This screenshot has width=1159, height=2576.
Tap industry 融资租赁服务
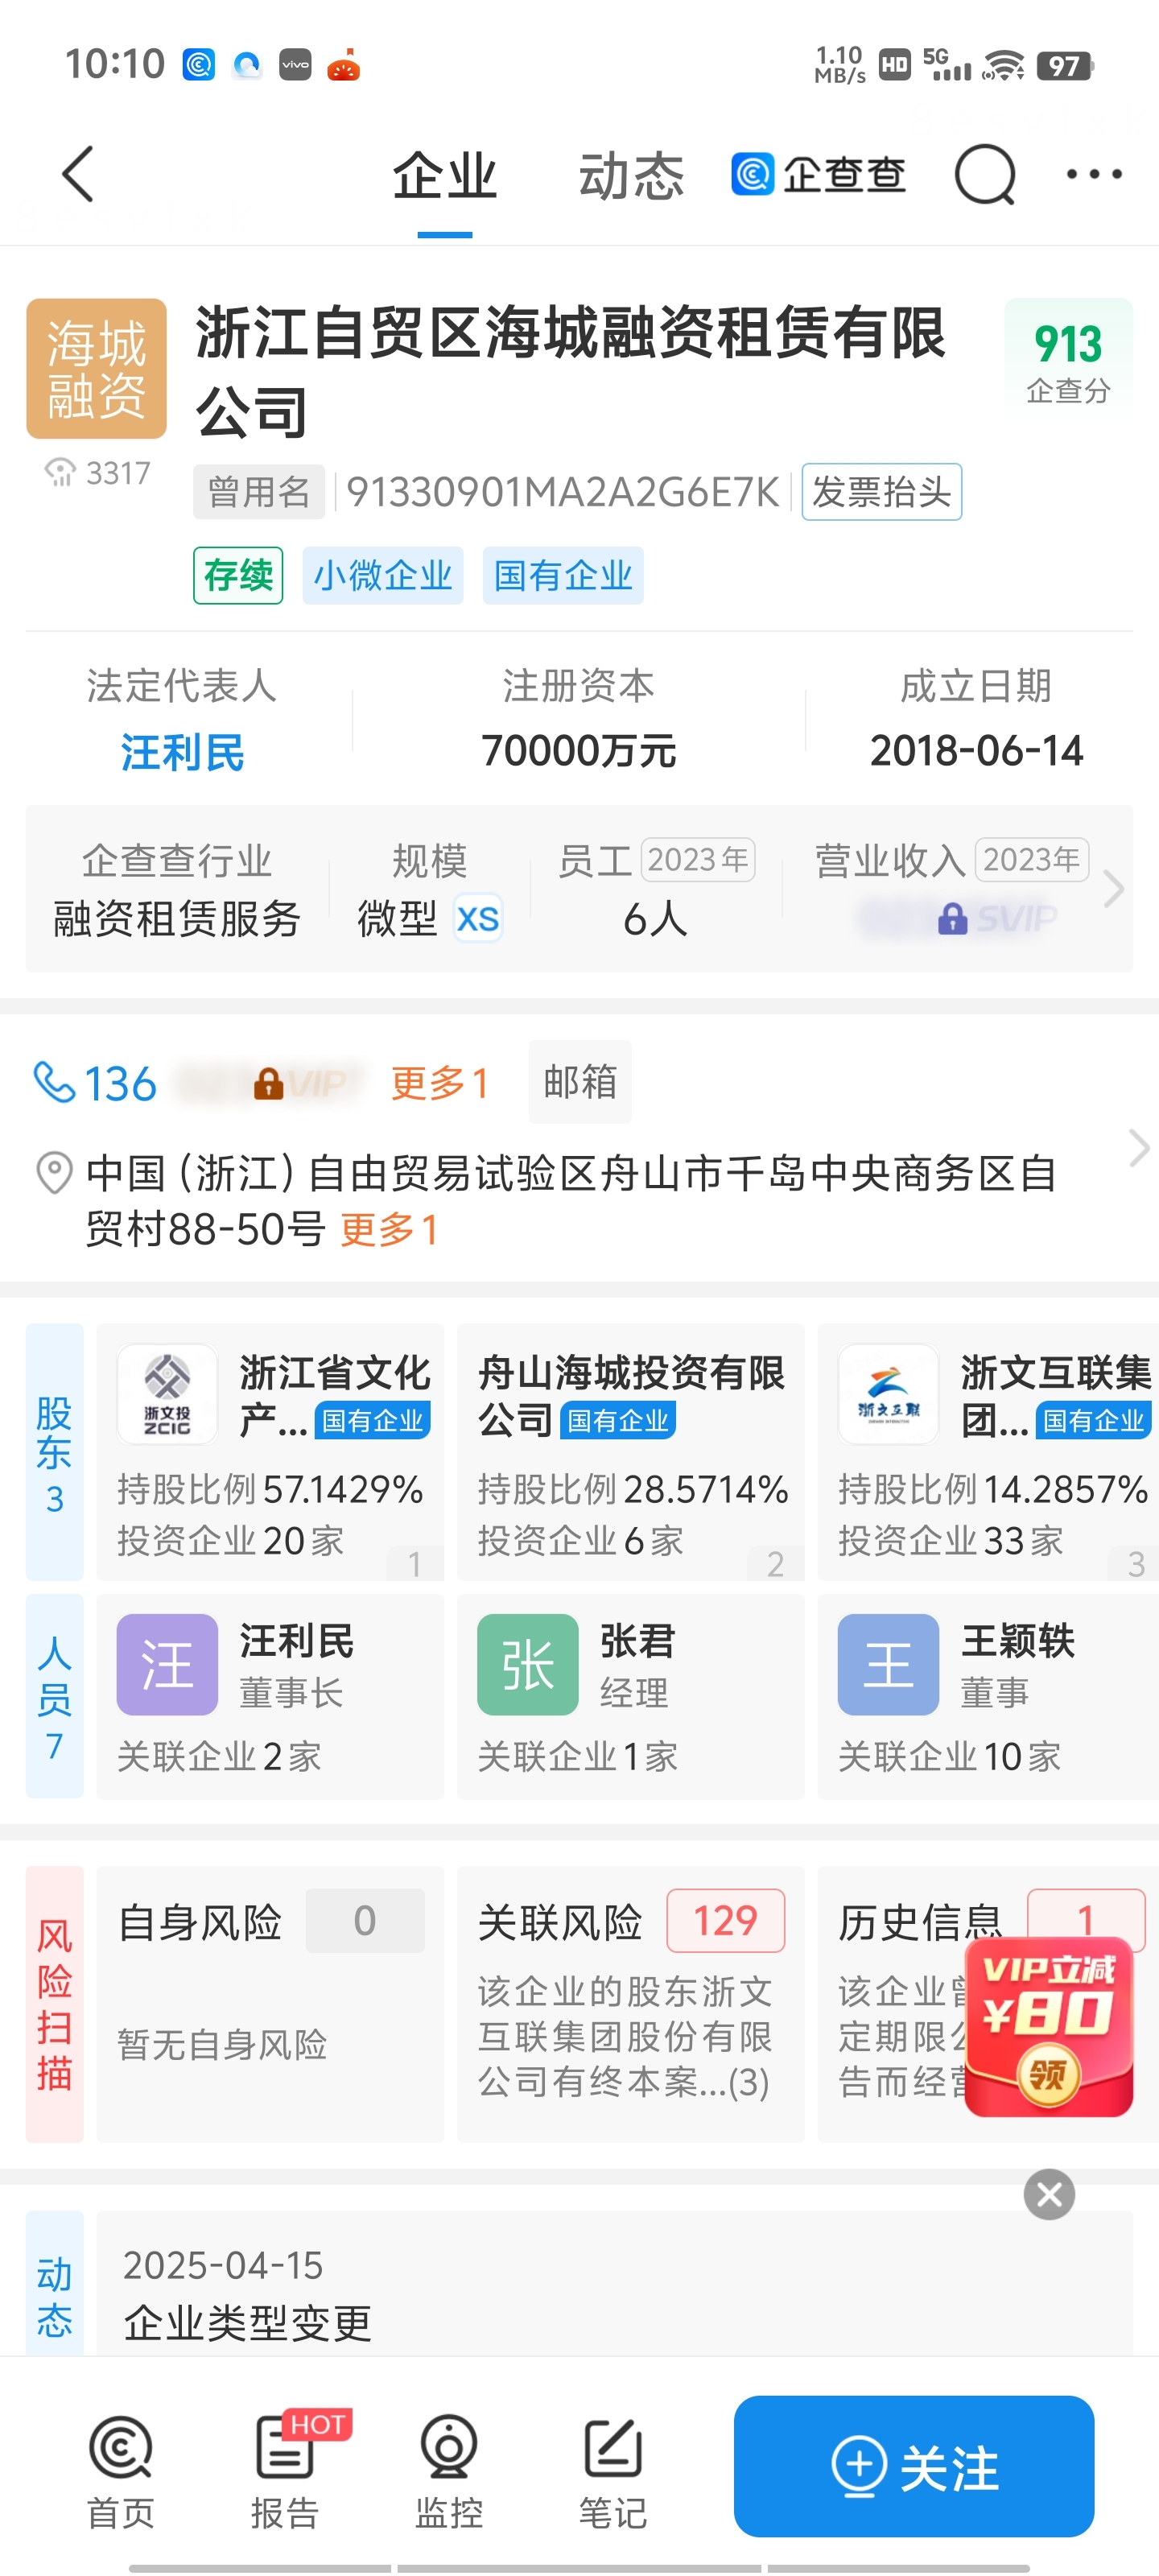(x=176, y=918)
